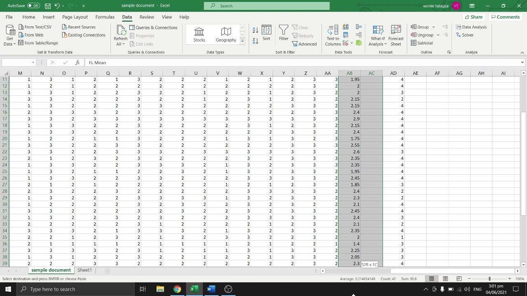Click the From Web button
Image resolution: width=527 pixels, height=296 pixels.
[31, 35]
